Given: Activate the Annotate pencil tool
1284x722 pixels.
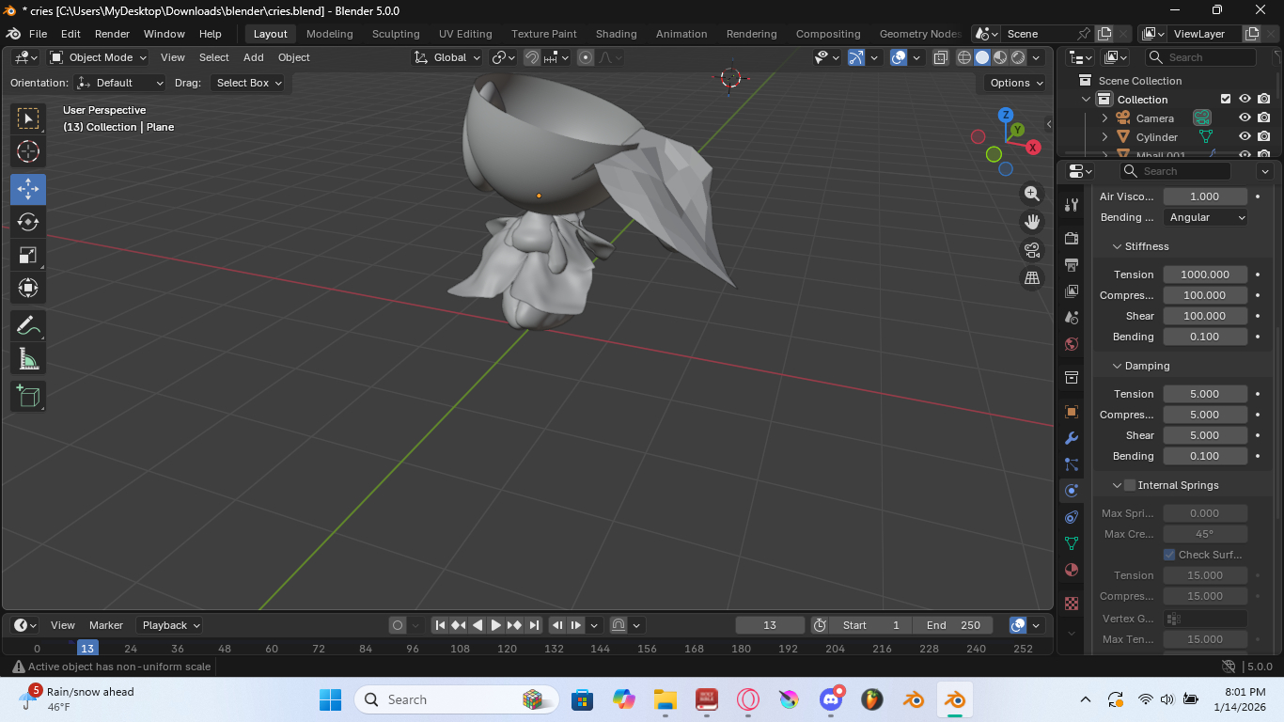Looking at the screenshot, I should tap(28, 326).
